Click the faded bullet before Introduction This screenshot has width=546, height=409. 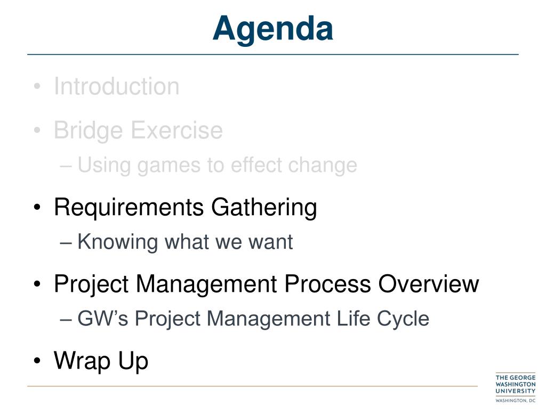[x=37, y=86]
